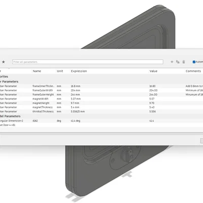203x203 pixels.
Task: Click the frameOuterHeight name cell
Action: tap(43, 94)
